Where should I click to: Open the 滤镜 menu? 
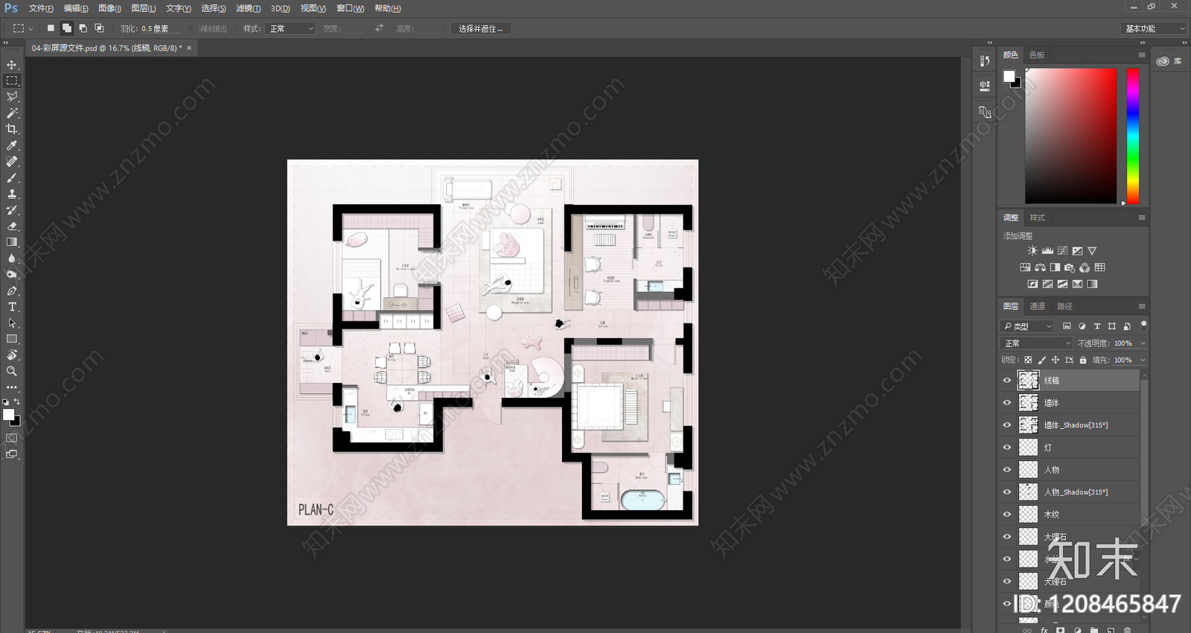tap(248, 8)
